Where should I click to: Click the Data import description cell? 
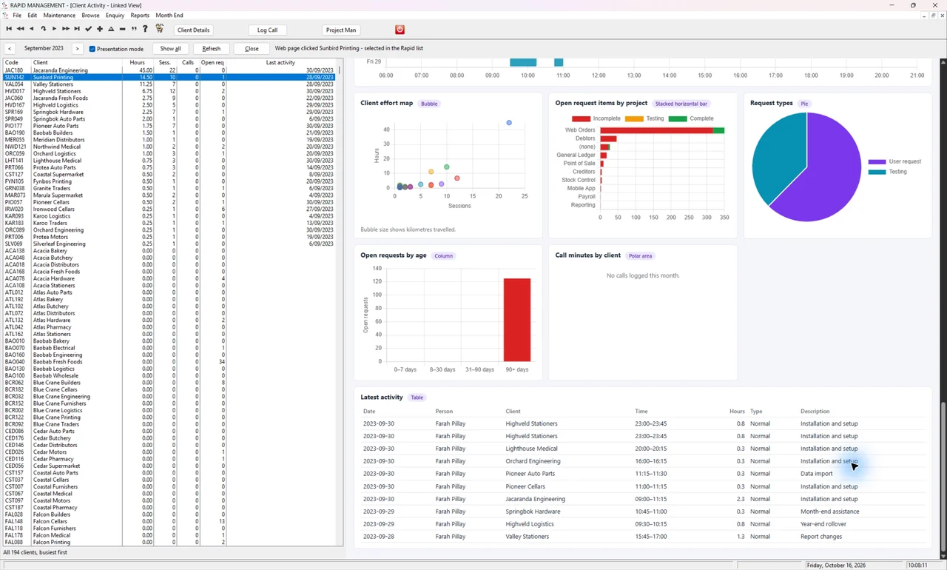(816, 474)
